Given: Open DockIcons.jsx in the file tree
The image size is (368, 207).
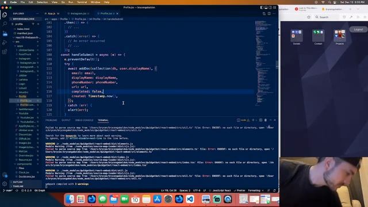Looking at the screenshot, I should 26,177.
